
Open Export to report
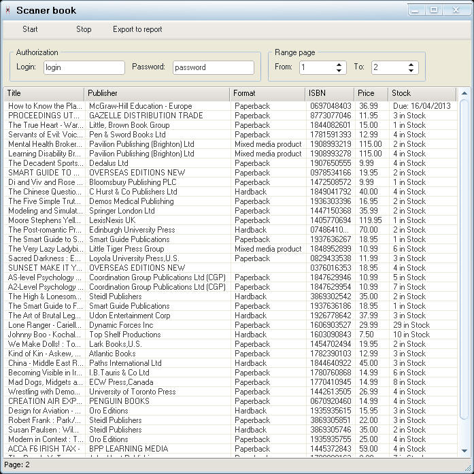(137, 29)
